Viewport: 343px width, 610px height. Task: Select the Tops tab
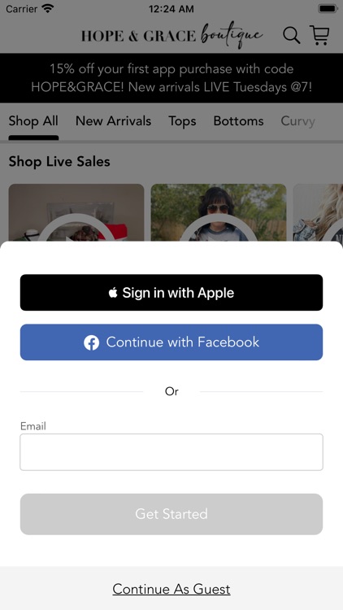(x=182, y=121)
